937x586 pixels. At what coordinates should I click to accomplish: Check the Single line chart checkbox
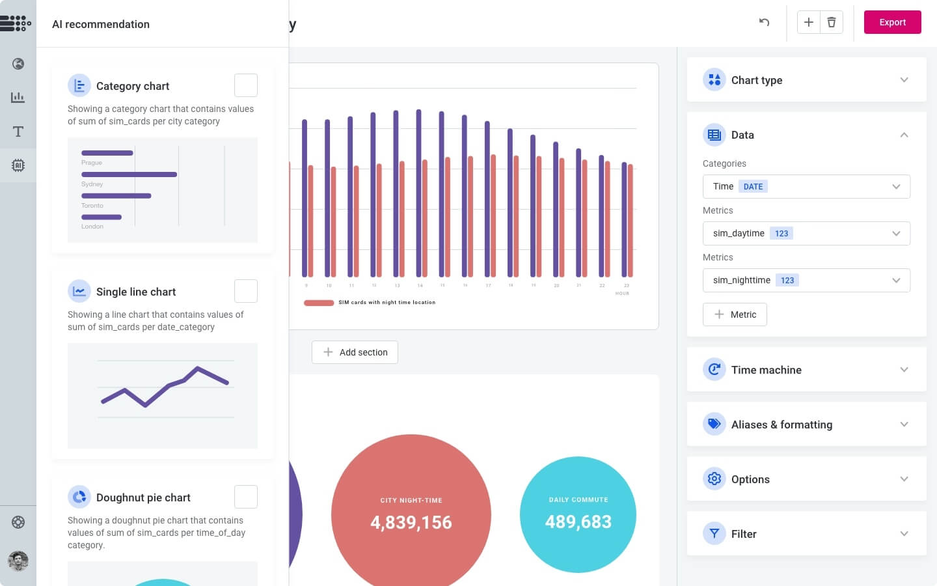(246, 291)
